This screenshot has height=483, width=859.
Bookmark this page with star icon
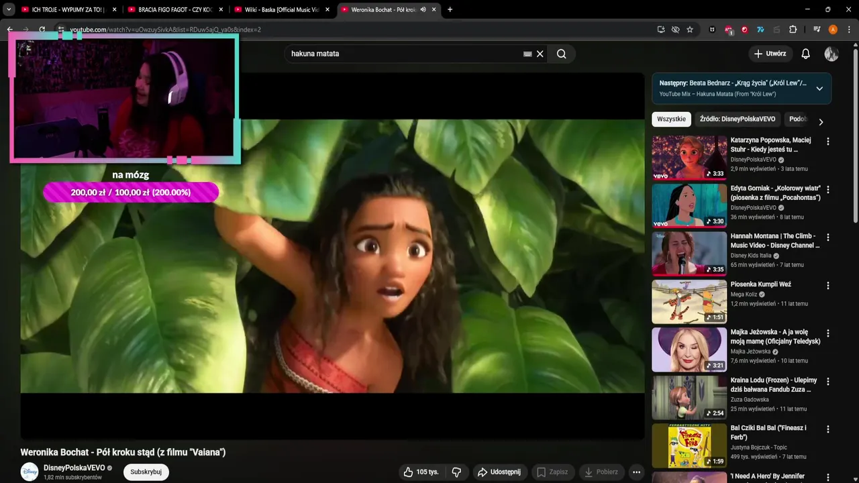(x=690, y=30)
